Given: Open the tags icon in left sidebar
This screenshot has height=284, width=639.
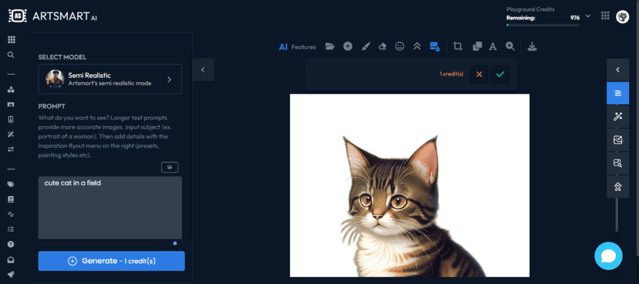Looking at the screenshot, I should [x=11, y=184].
